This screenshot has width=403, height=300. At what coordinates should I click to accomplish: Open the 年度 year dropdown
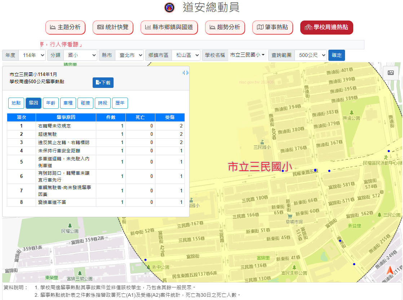point(32,55)
